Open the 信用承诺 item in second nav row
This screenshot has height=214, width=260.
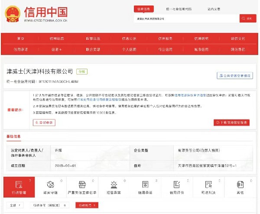coord(21,49)
